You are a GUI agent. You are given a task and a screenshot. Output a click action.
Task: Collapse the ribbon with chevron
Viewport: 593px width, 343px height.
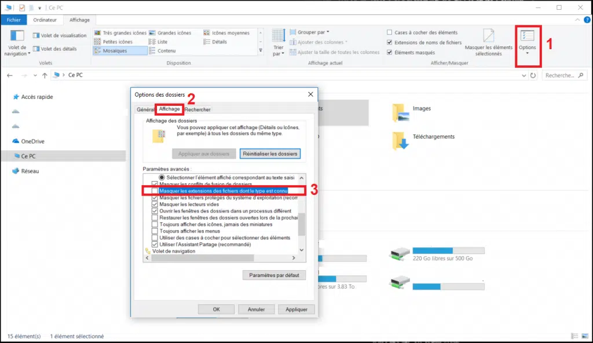click(577, 20)
